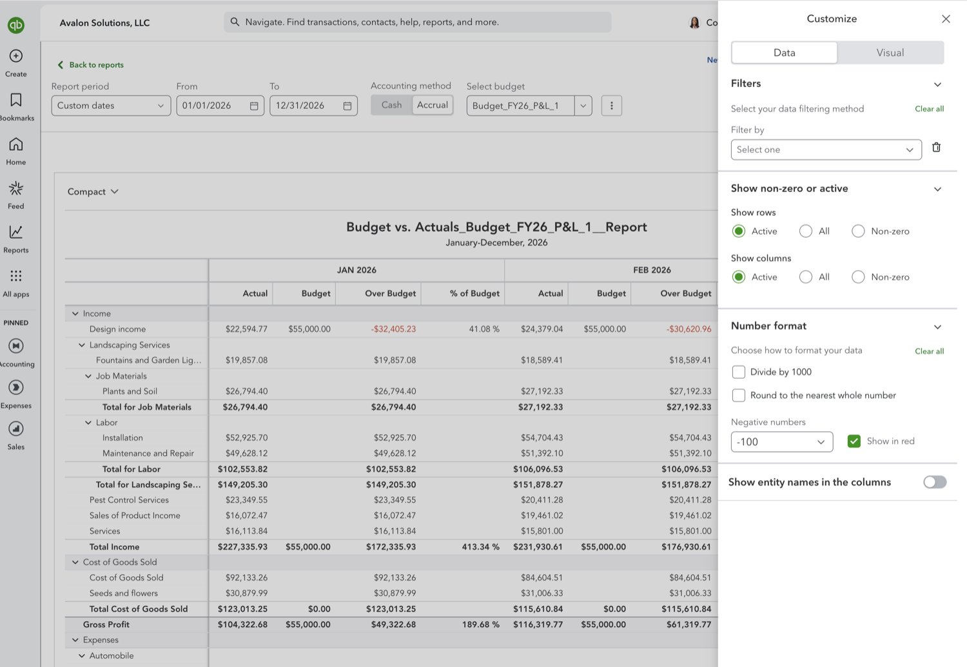
Task: Collapse the Income row group
Action: point(75,314)
